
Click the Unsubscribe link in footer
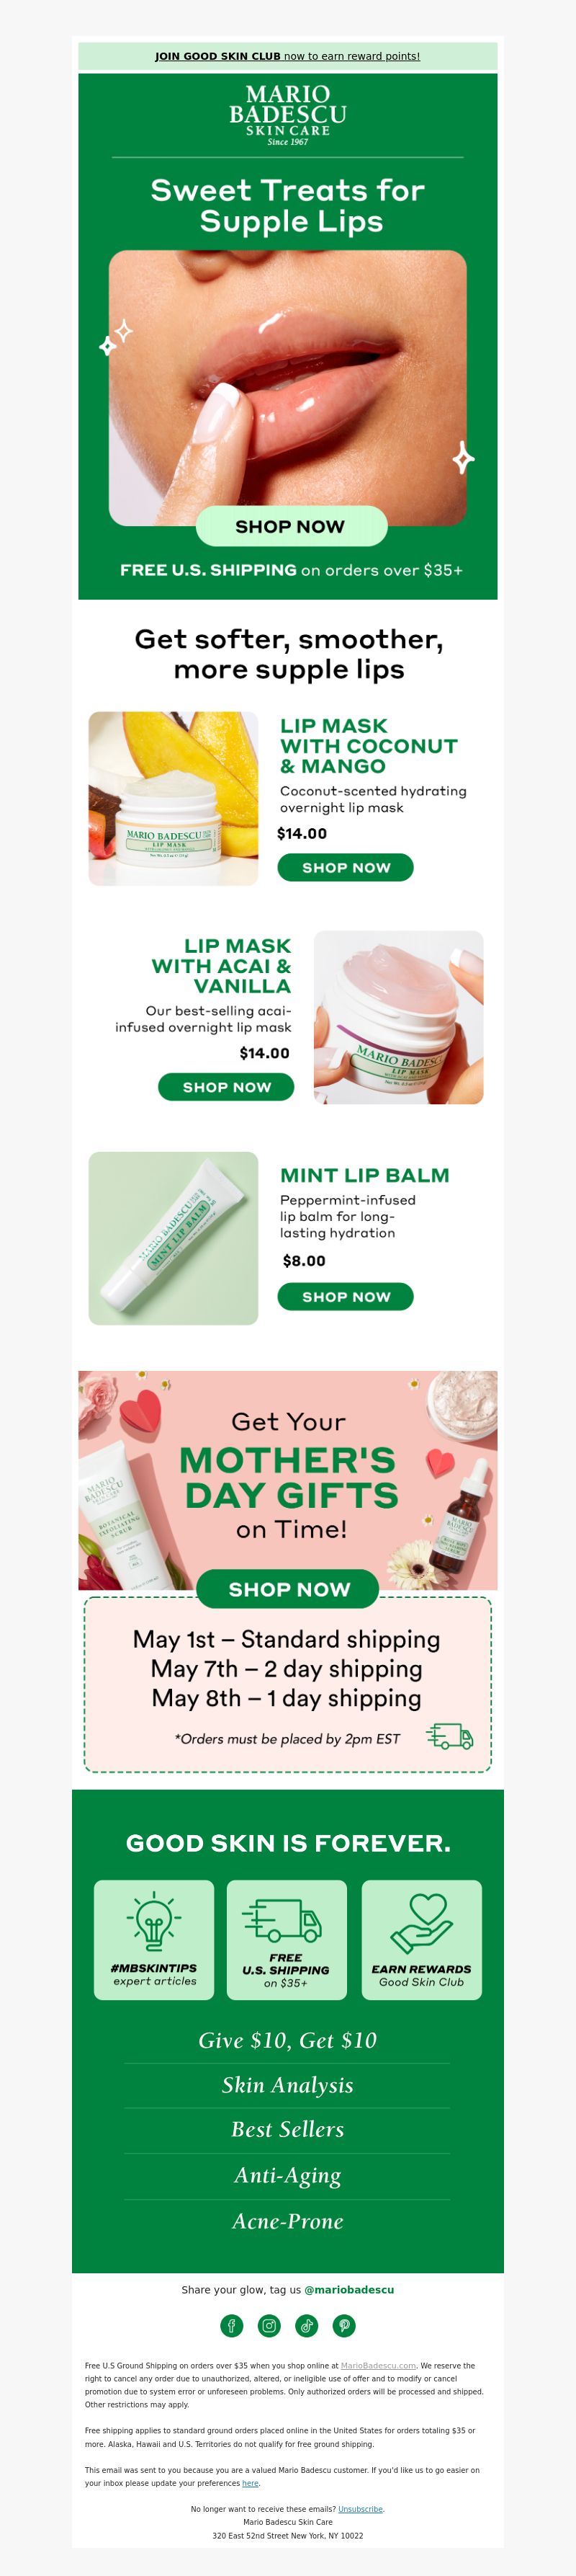point(361,2509)
